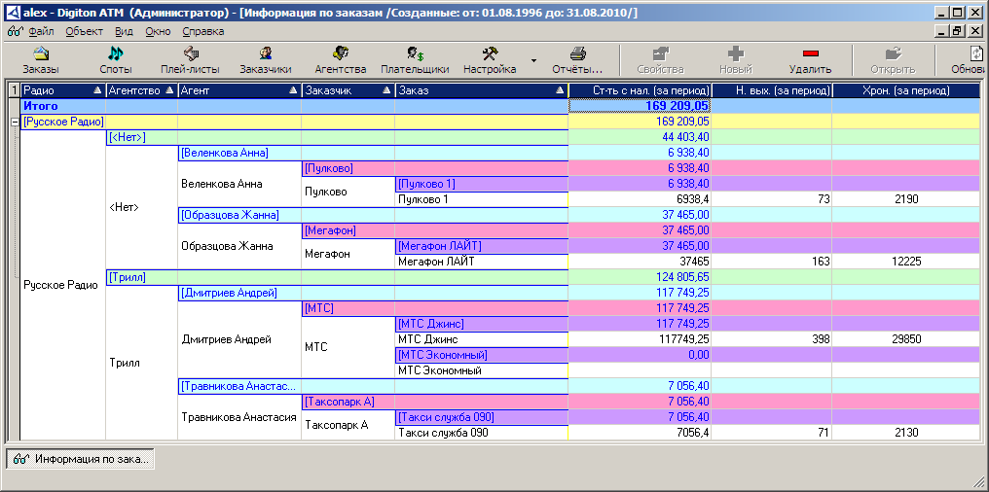Select the [Мегафон ЛАЙТ] order group
Viewport: 989px width, 492px height.
coord(687,246)
